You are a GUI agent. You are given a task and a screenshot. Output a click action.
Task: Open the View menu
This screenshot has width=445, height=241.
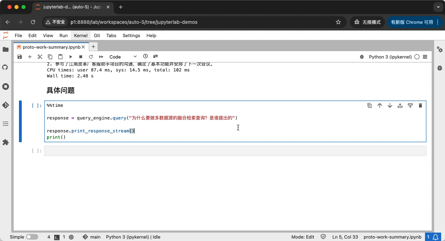(48, 35)
